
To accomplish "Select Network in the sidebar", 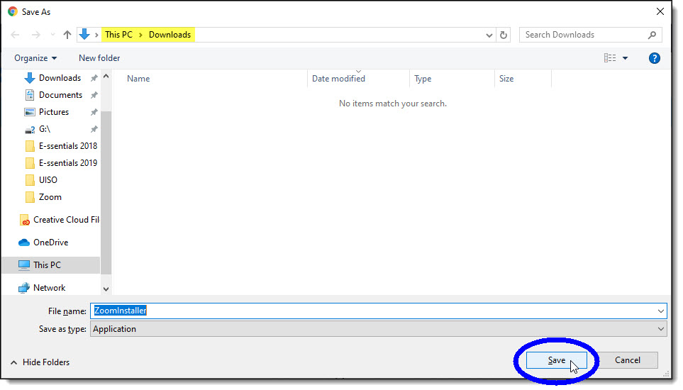I will (x=41, y=288).
